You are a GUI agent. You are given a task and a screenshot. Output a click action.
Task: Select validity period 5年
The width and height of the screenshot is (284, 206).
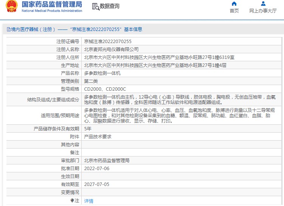[88, 129]
